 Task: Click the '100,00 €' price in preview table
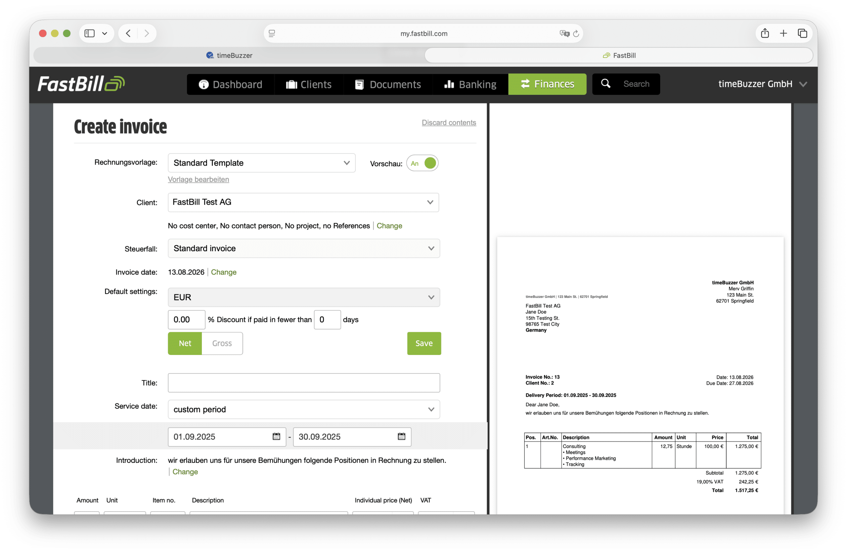714,446
